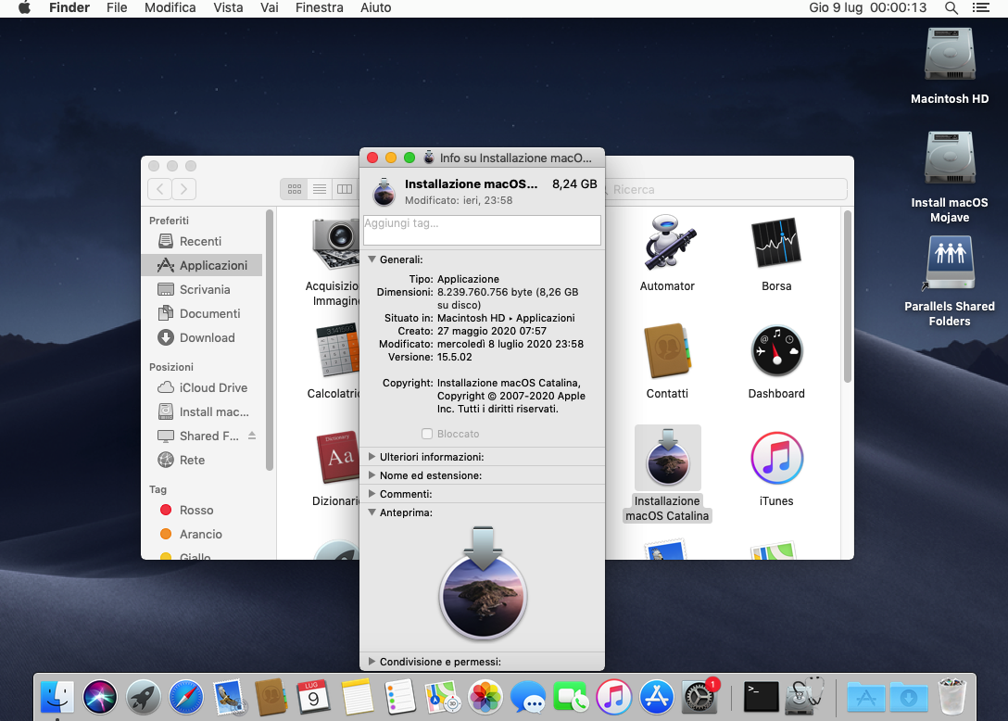Open FaceTime from the Dock

coord(570,697)
